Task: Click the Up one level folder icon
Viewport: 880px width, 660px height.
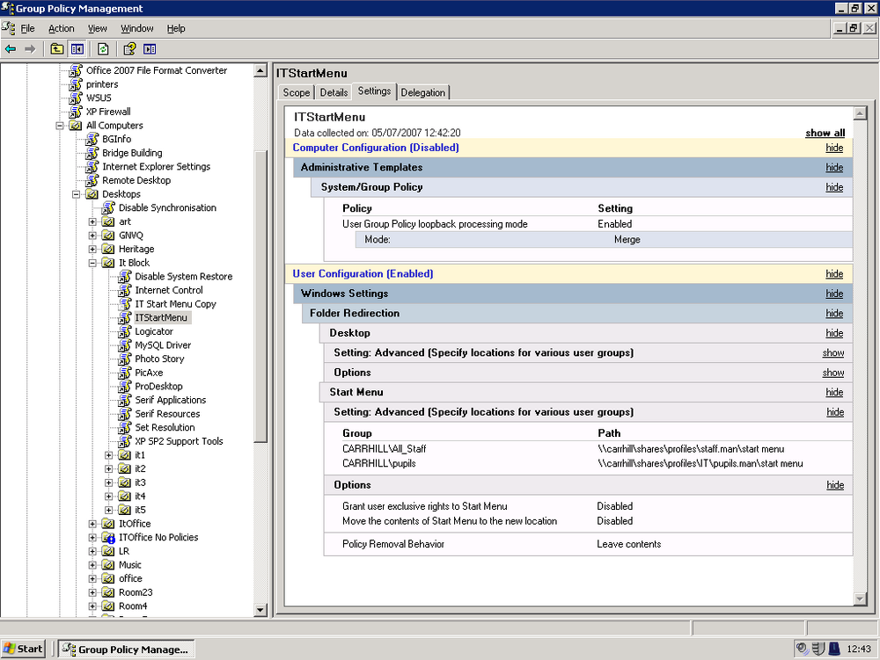Action: click(56, 49)
